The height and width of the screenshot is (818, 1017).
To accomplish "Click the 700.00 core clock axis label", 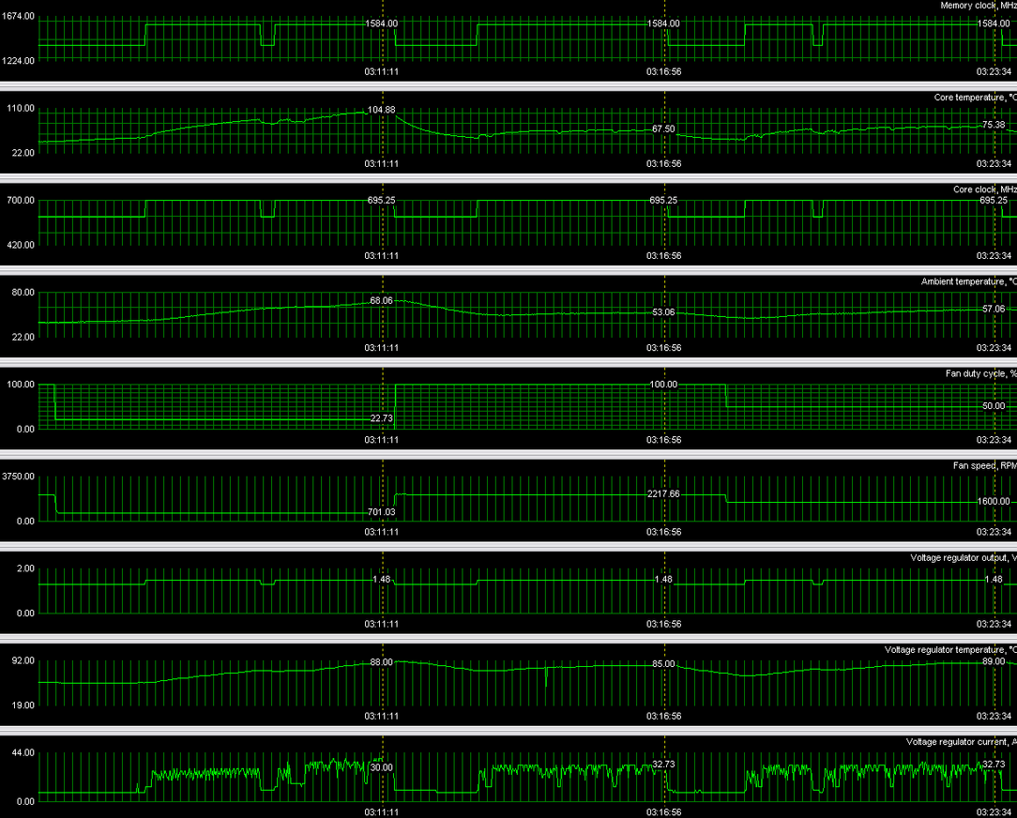I will (21, 201).
